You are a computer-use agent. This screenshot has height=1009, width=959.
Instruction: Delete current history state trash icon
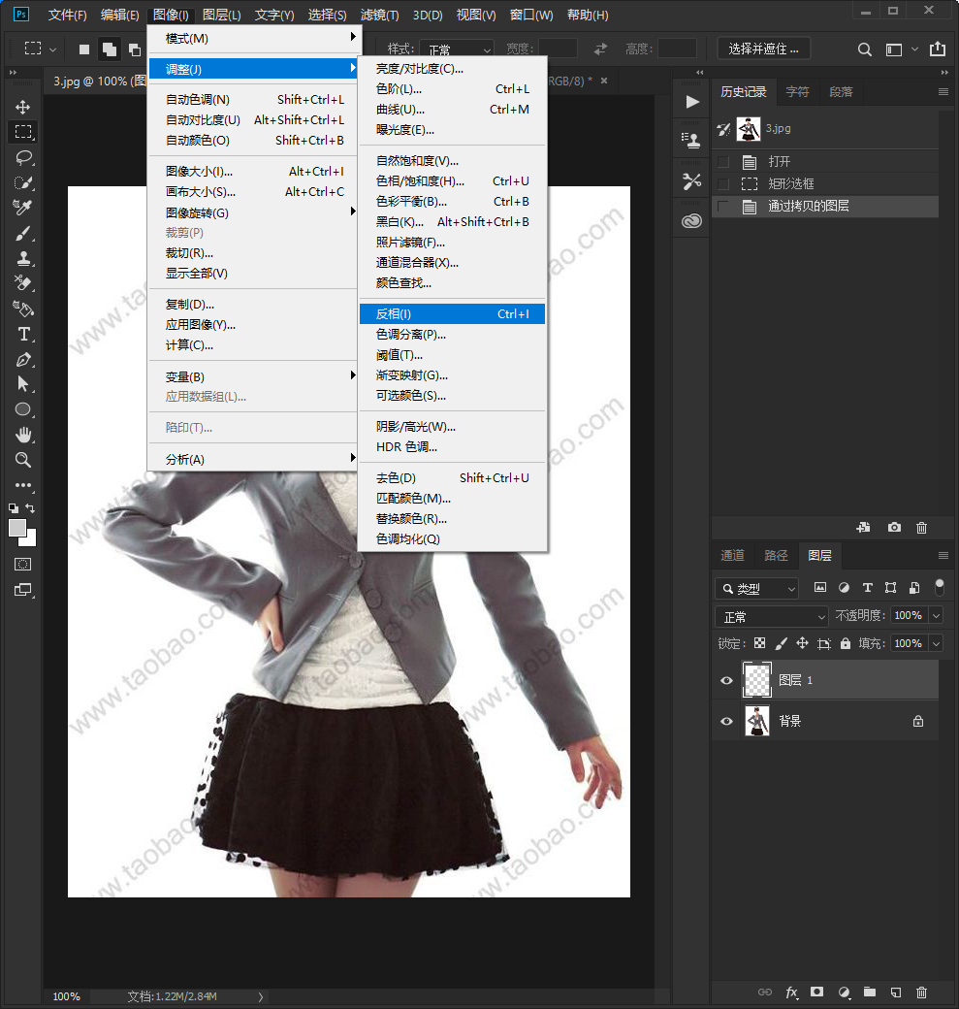[x=922, y=527]
